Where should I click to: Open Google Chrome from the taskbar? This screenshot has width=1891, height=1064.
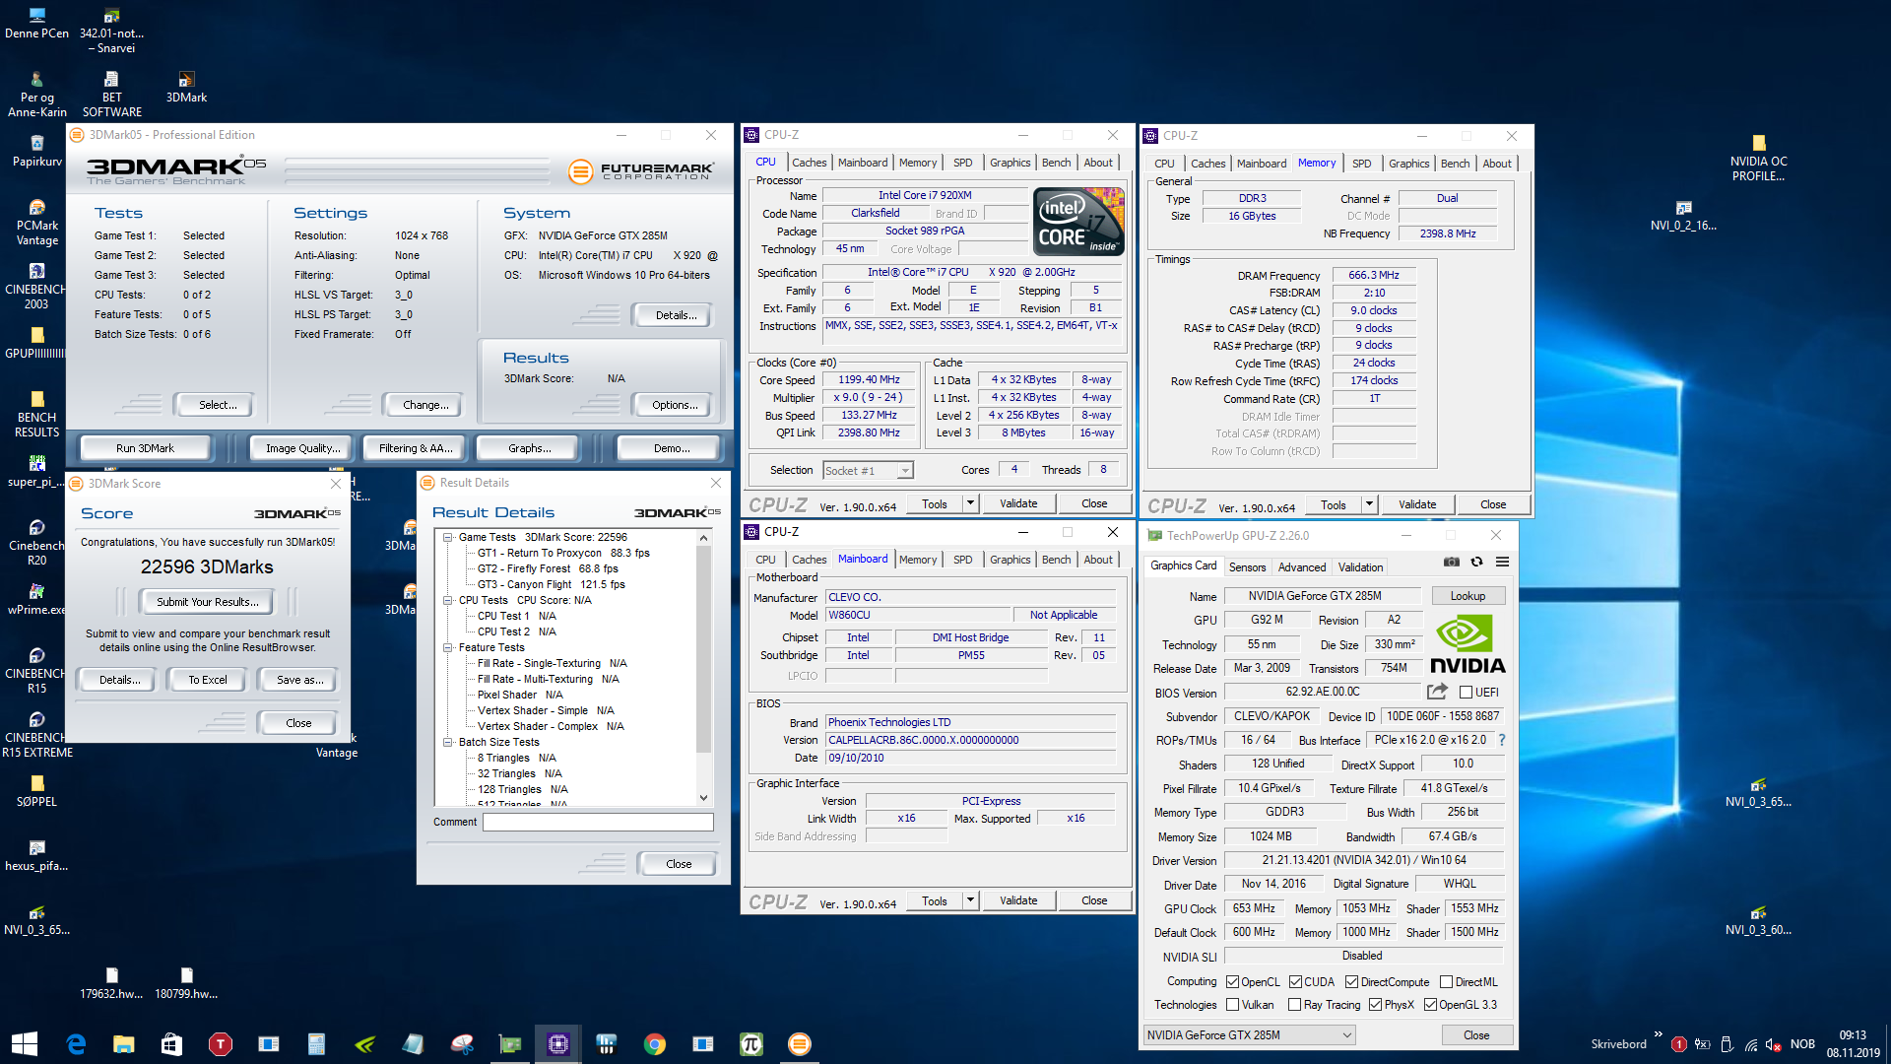(x=654, y=1043)
